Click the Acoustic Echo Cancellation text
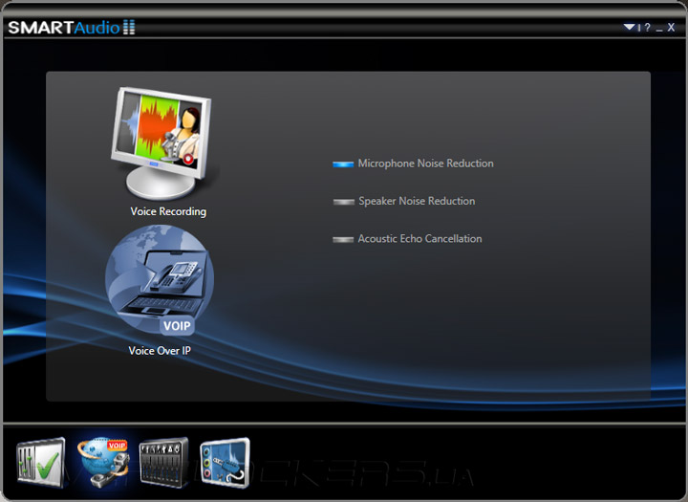 click(x=419, y=238)
